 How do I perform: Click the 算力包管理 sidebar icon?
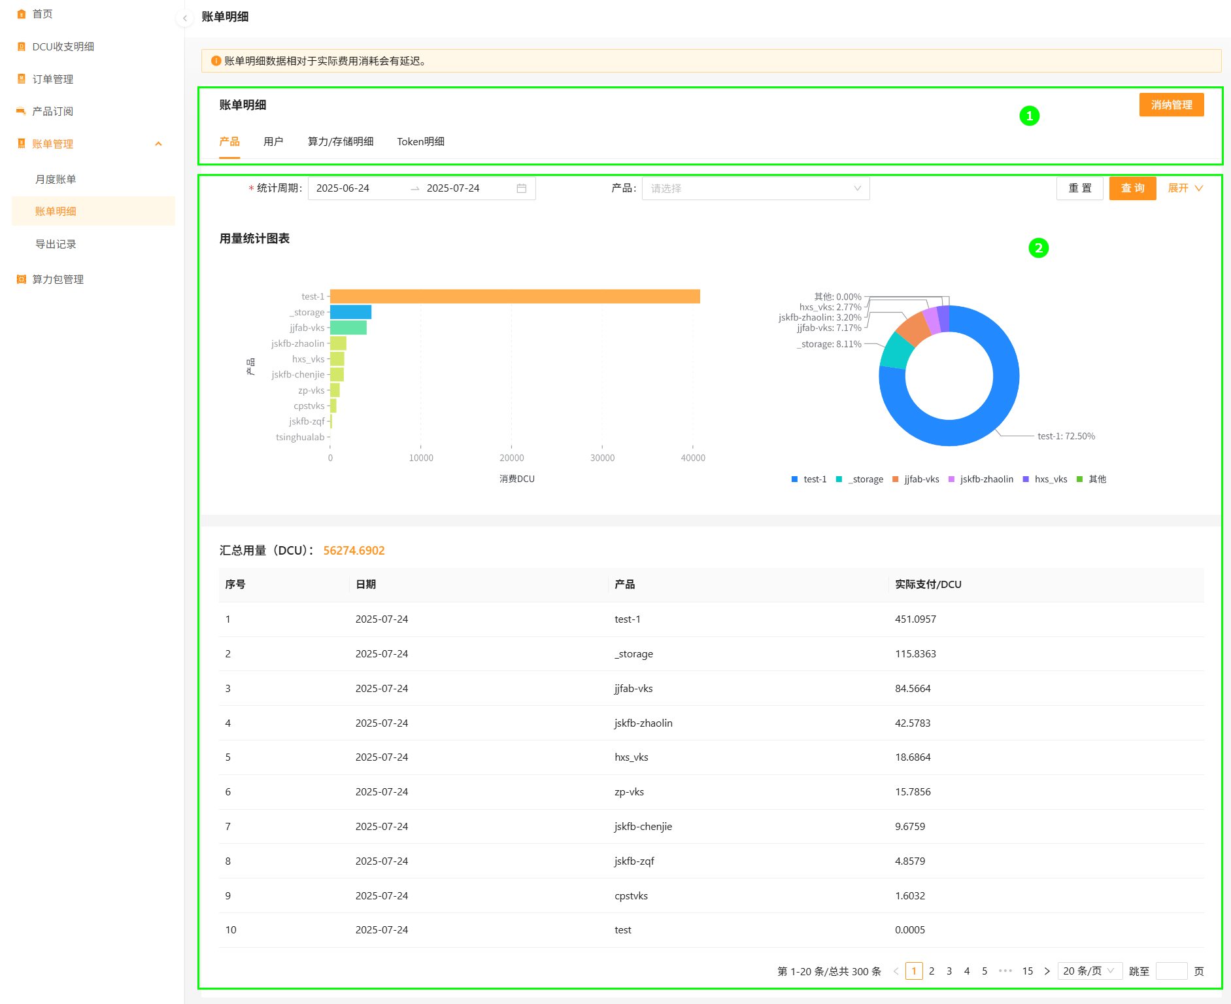[x=22, y=279]
